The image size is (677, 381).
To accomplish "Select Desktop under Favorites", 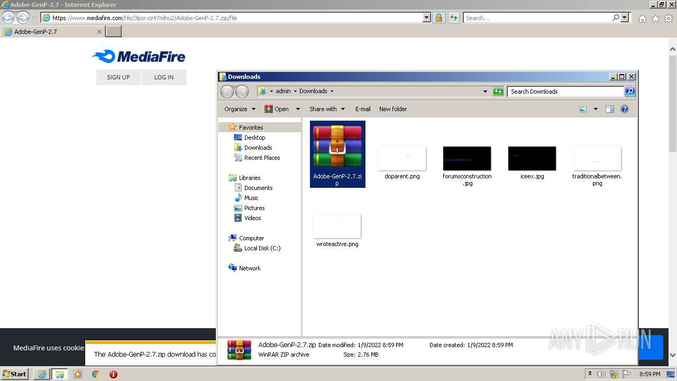I will click(254, 138).
